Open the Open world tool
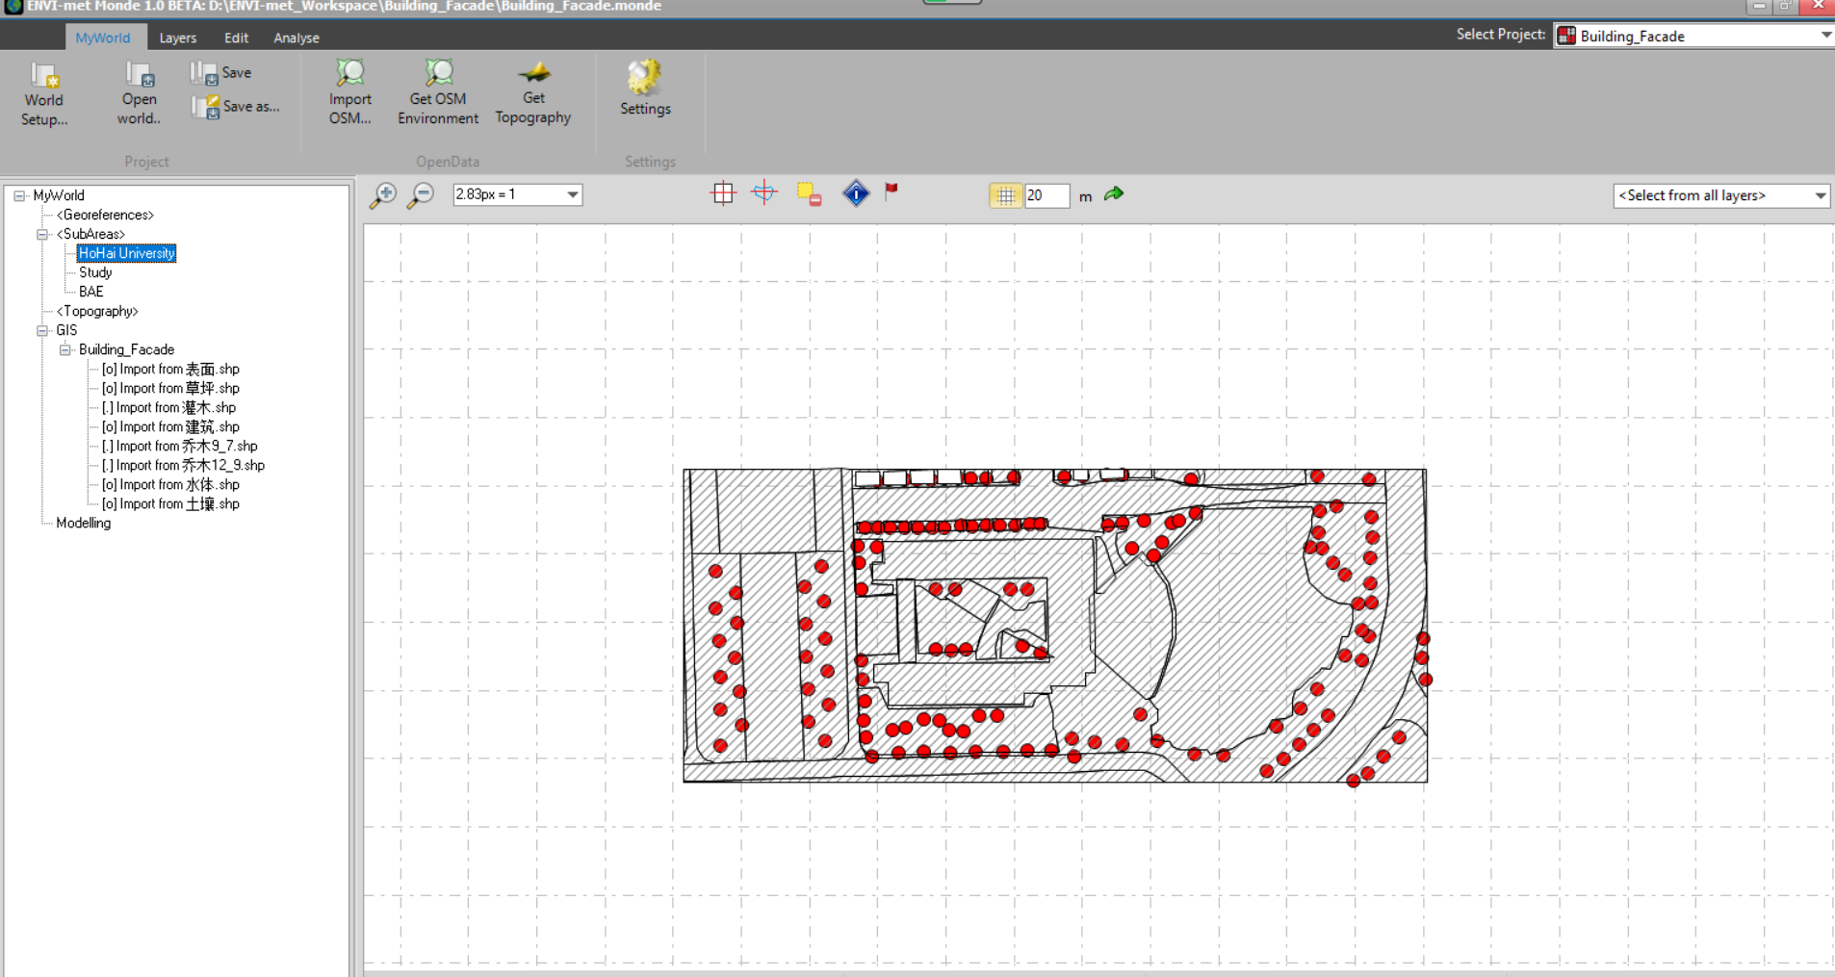This screenshot has height=977, width=1835. (x=138, y=91)
